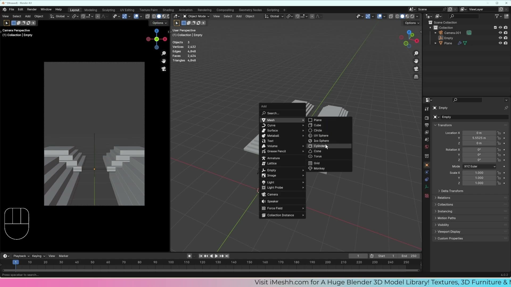
Task: Open the Keying popover in the timeline
Action: click(x=38, y=256)
